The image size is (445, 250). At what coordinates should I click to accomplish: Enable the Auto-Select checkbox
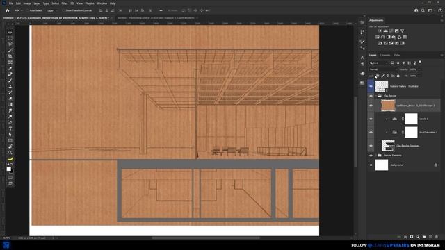point(28,11)
